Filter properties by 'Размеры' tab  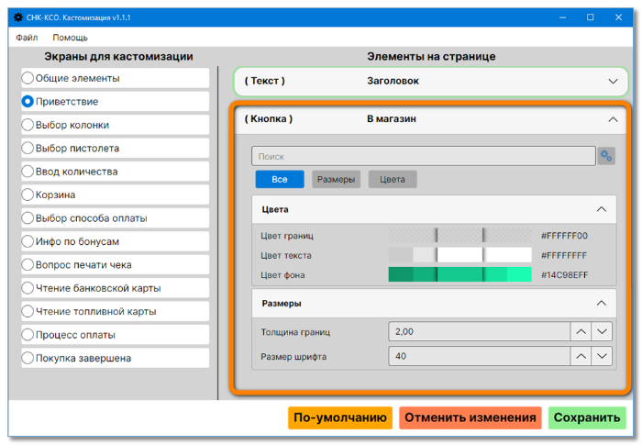(x=336, y=180)
